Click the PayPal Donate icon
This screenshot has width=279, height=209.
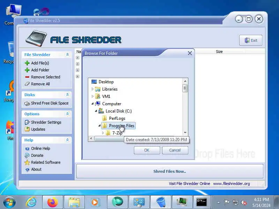click(27, 155)
